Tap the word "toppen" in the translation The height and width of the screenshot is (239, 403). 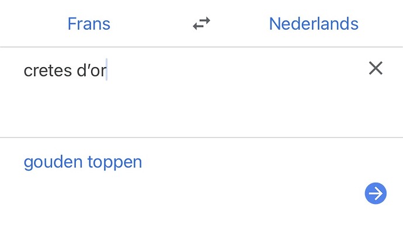click(114, 162)
